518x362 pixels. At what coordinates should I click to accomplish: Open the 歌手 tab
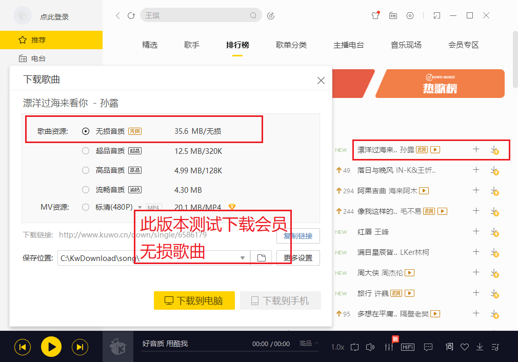click(x=192, y=45)
